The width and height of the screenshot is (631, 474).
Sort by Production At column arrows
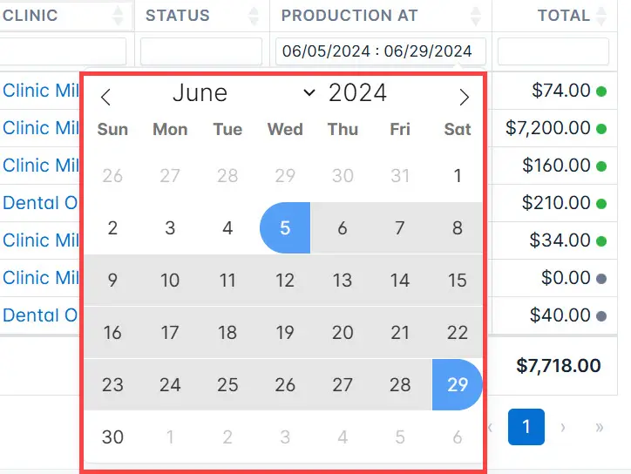[476, 16]
